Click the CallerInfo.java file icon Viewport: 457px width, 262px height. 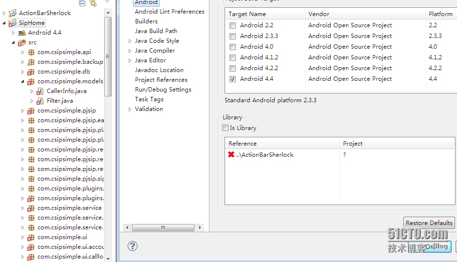coord(40,91)
